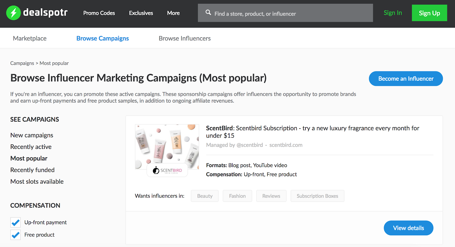Click the Most popular breadcrumb text
This screenshot has width=455, height=247.
[x=54, y=63]
